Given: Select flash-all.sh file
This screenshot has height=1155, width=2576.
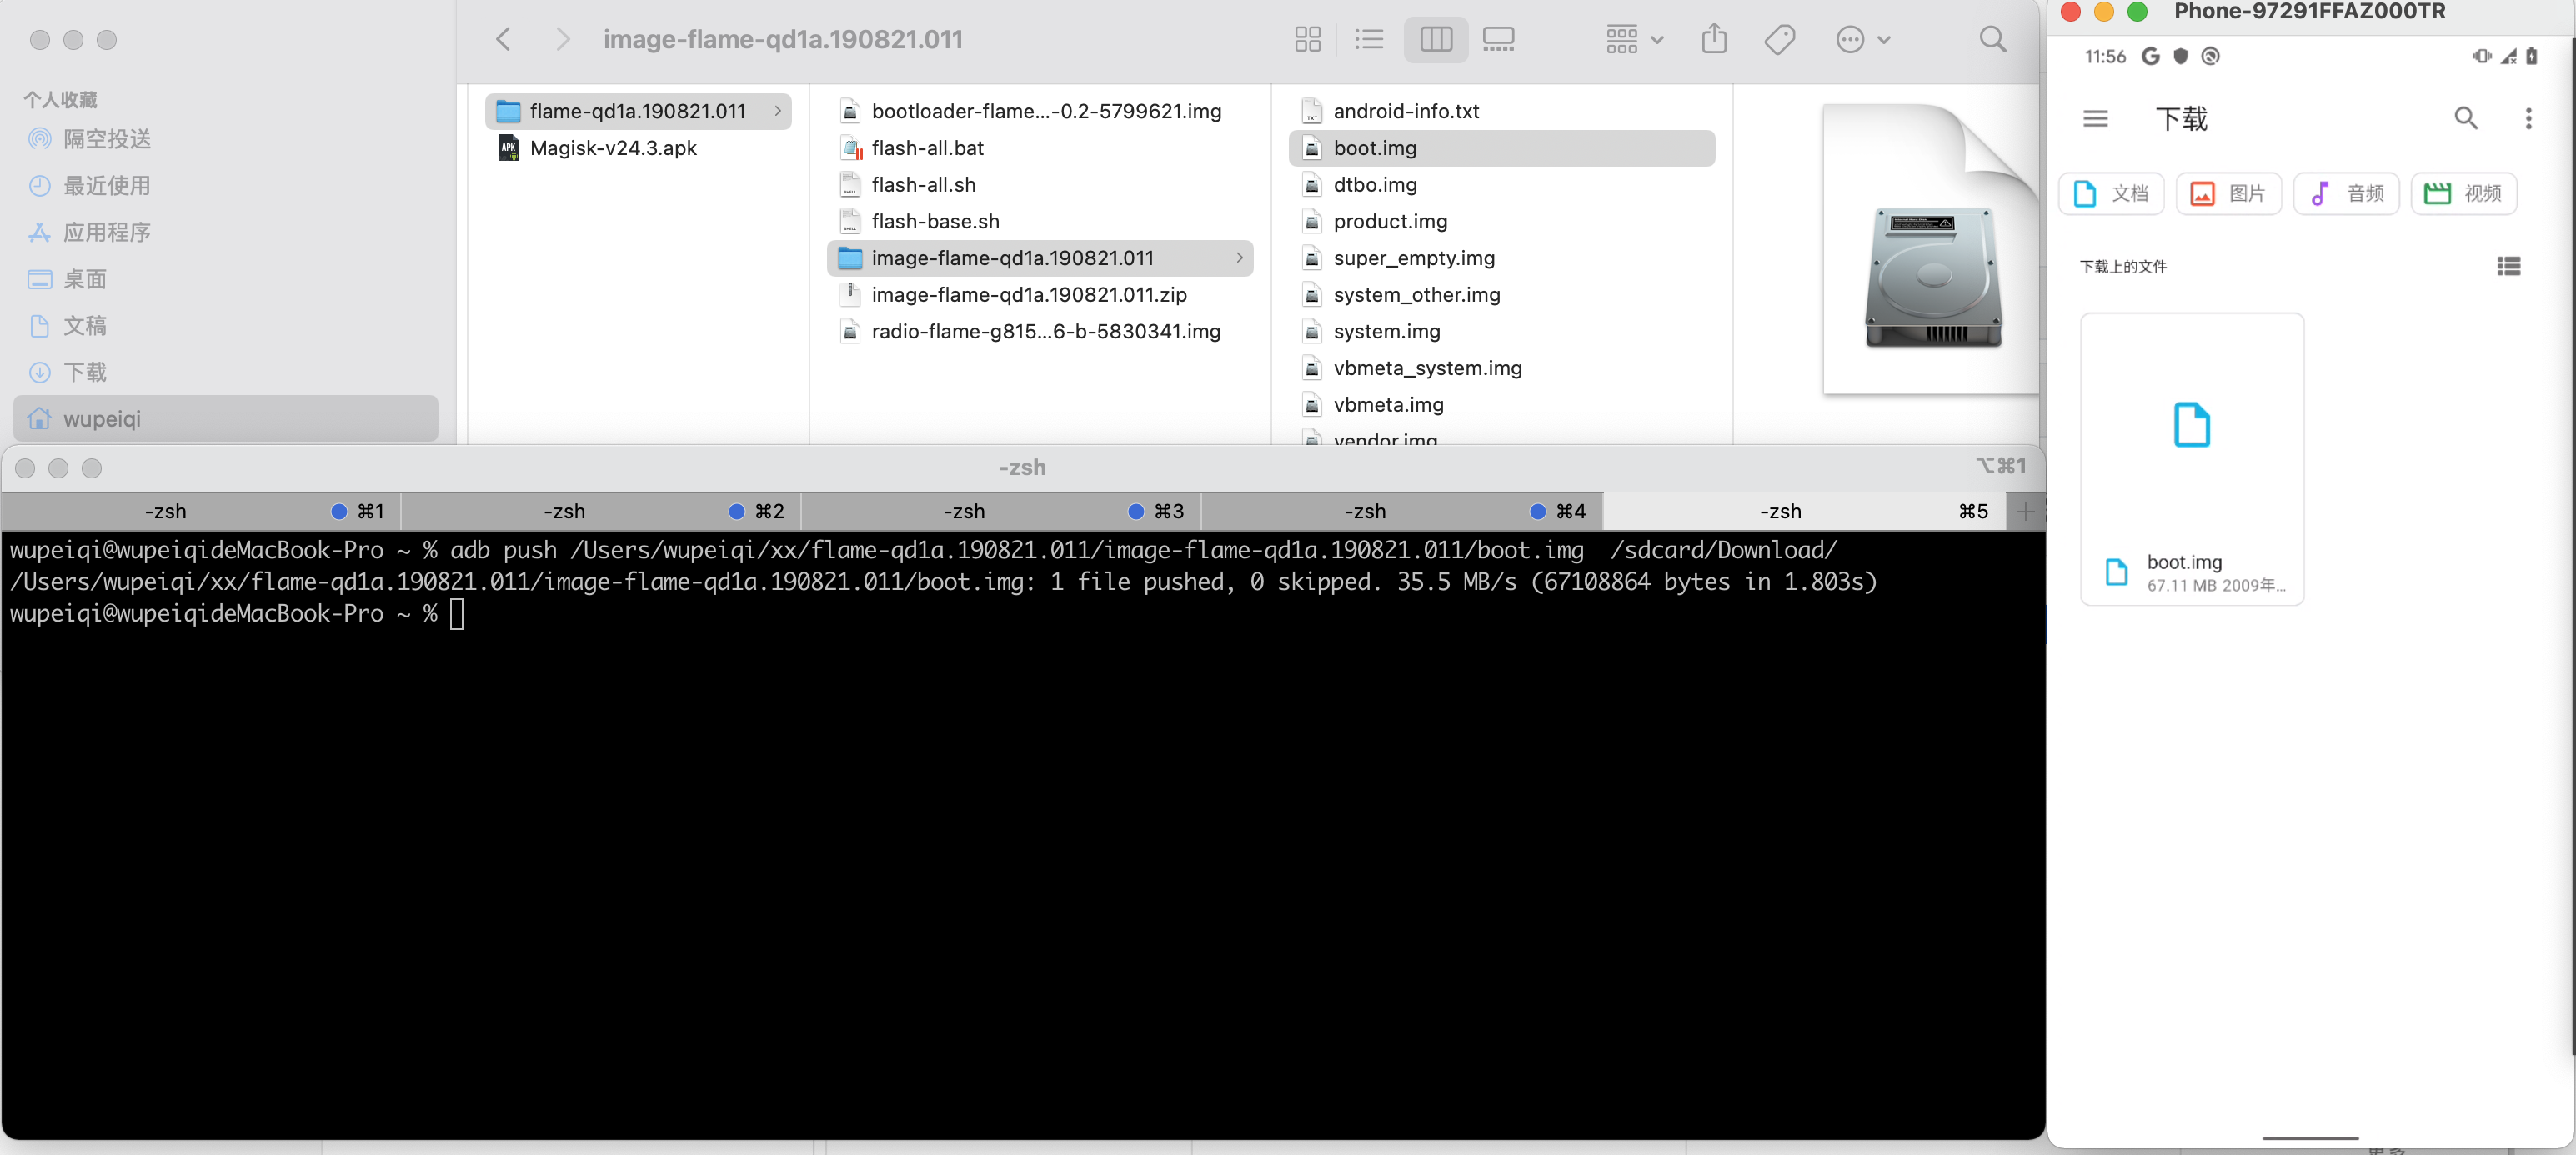Looking at the screenshot, I should click(1039, 184).
